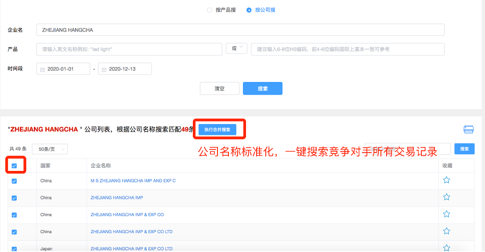Click the 执行合并搜索 button

(217, 130)
